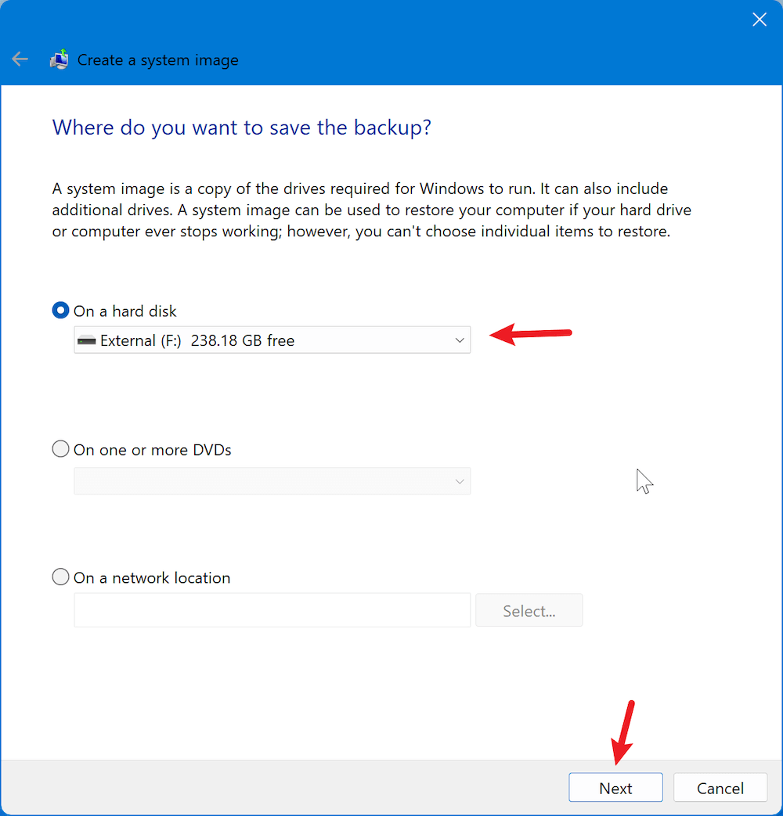Click the 'Create a system image' title text
Image resolution: width=783 pixels, height=816 pixels.
(157, 60)
